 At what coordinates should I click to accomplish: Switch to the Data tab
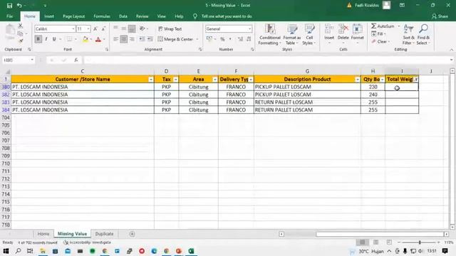tap(123, 16)
